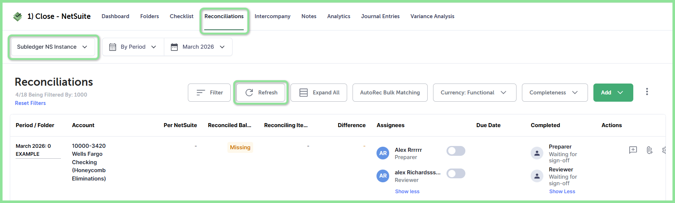Image resolution: width=675 pixels, height=203 pixels.
Task: Click the Reconciled Bal... column header
Action: [x=230, y=125]
